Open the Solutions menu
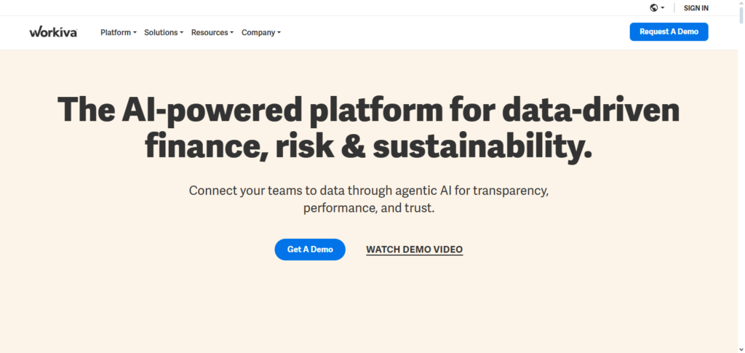This screenshot has height=353, width=745. click(x=161, y=33)
